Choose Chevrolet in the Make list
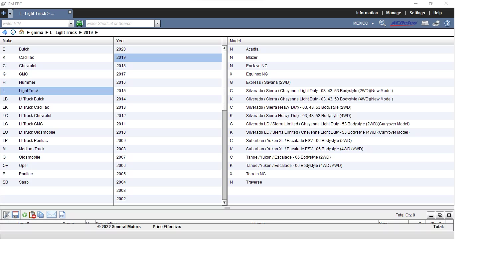This screenshot has height=271, width=478. tap(28, 66)
